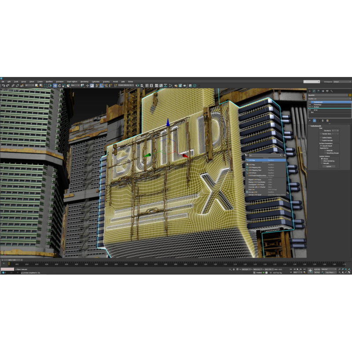Open the Modifier List dropdown

(329, 98)
